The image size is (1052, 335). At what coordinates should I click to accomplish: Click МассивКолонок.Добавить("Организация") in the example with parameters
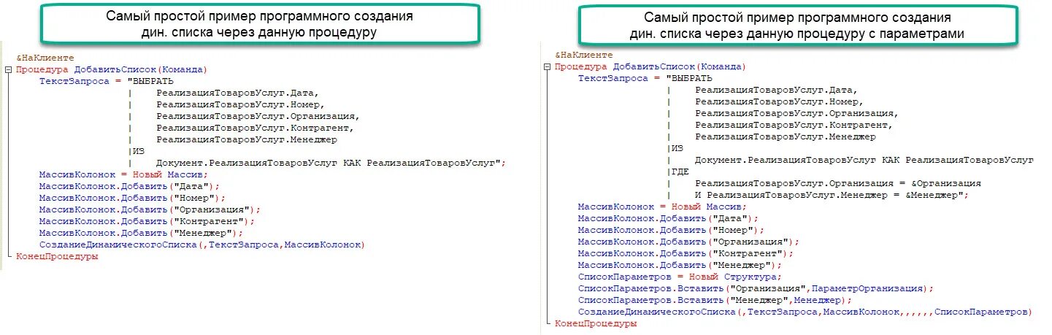pyautogui.click(x=688, y=242)
